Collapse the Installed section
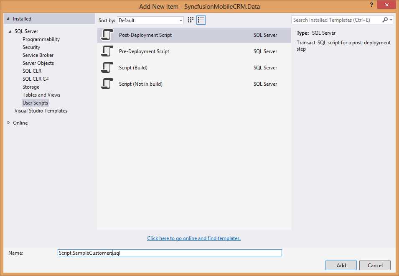 point(8,18)
